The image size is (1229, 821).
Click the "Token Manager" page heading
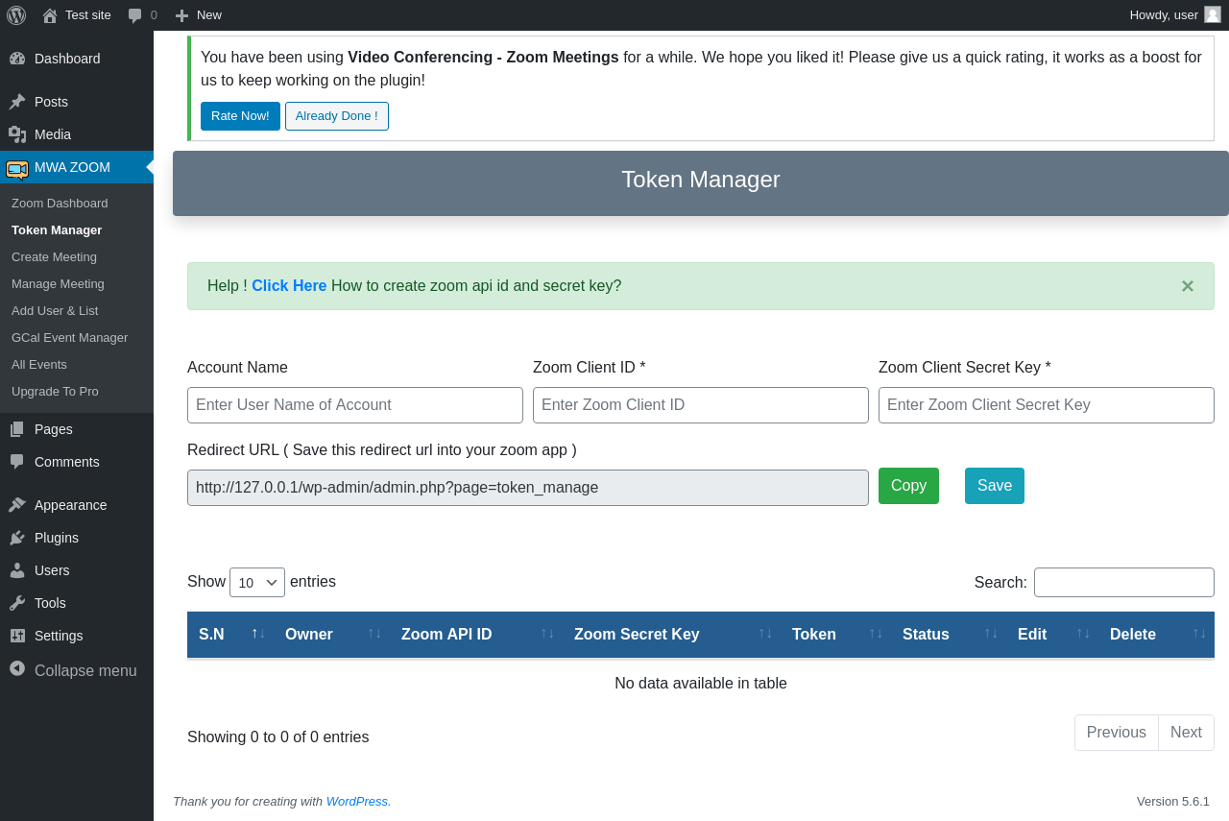coord(701,180)
